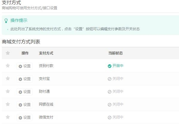Open 设置 for 微信支付
The image size is (179, 137).
tap(25, 118)
